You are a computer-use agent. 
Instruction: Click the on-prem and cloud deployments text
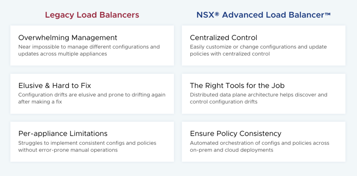tap(231, 150)
